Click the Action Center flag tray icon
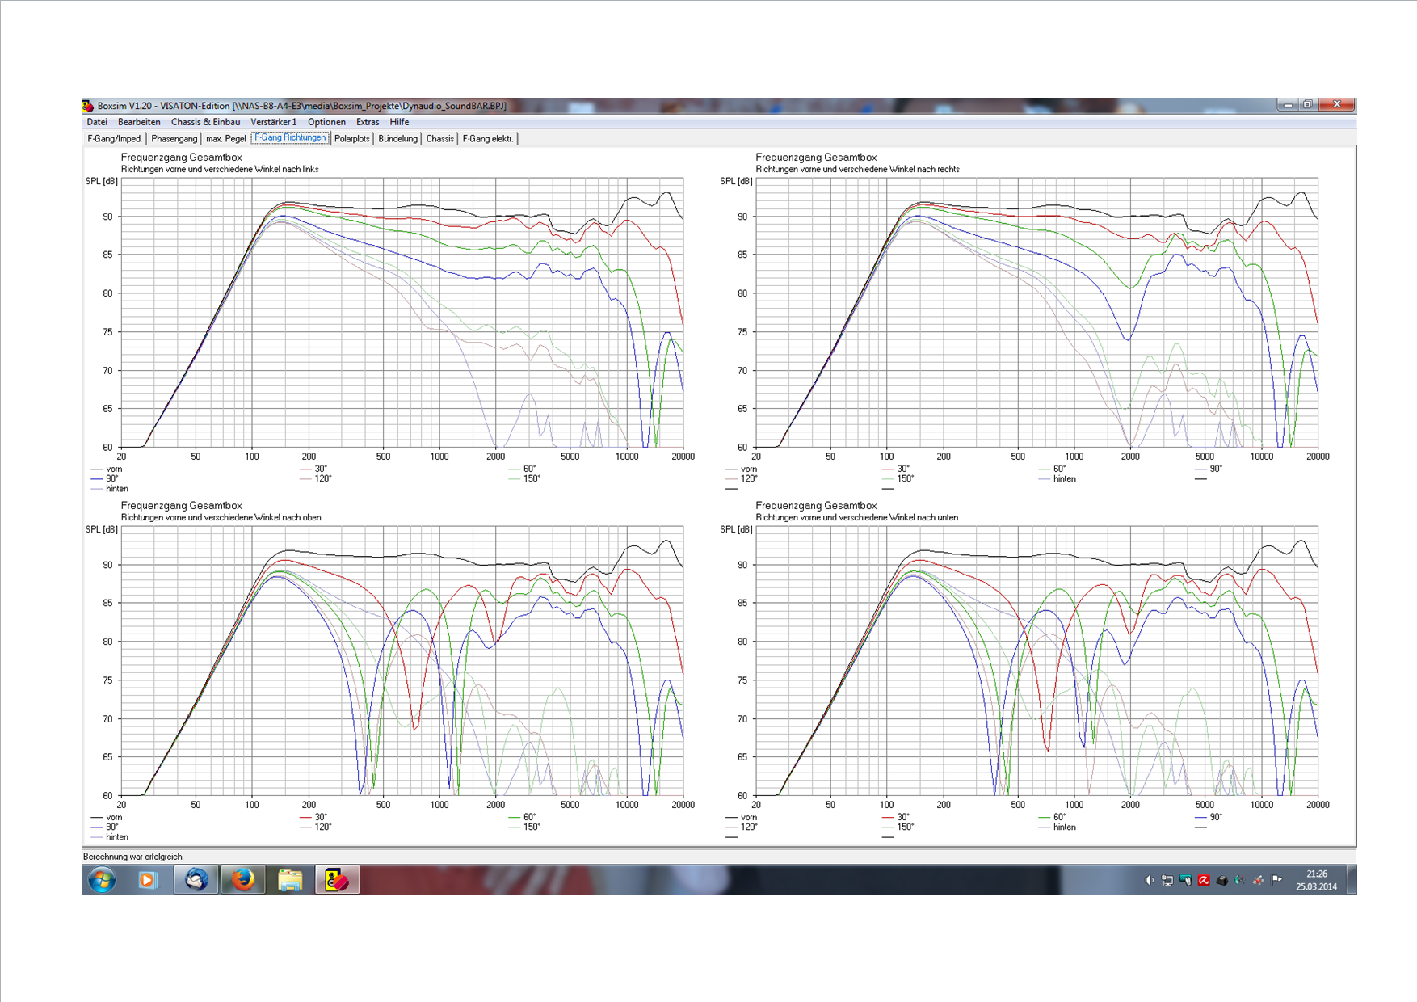The height and width of the screenshot is (1002, 1417). tap(1276, 880)
